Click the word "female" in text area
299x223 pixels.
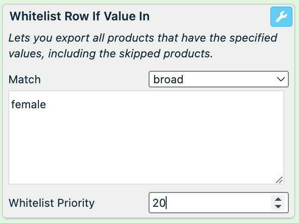tap(29, 105)
